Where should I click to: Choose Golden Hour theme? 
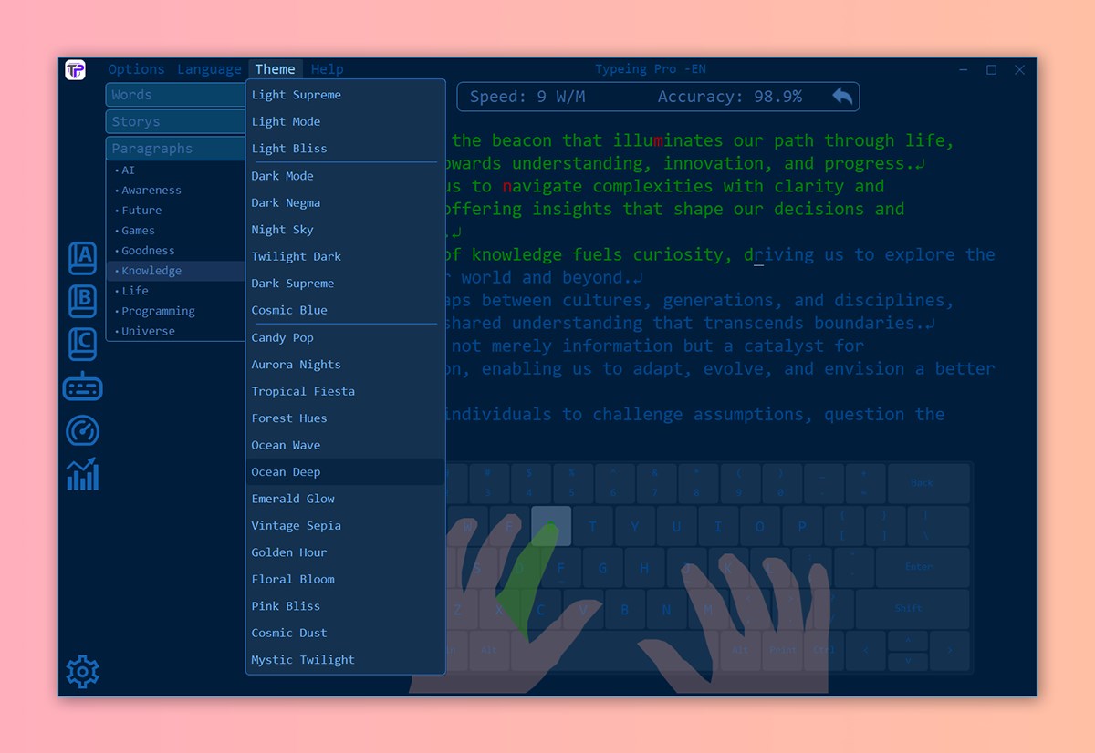[345, 552]
